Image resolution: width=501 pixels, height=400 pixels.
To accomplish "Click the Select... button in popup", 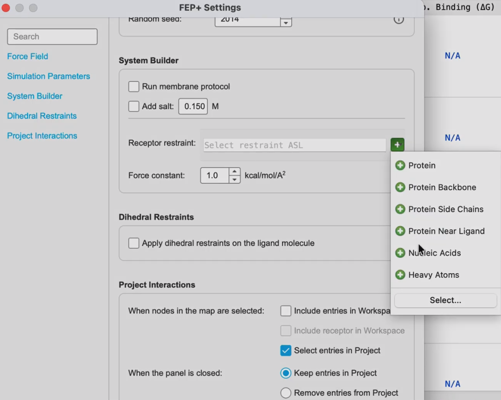I will tap(445, 300).
